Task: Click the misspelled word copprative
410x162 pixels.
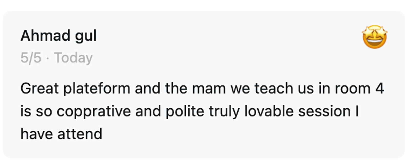Action: 94,111
